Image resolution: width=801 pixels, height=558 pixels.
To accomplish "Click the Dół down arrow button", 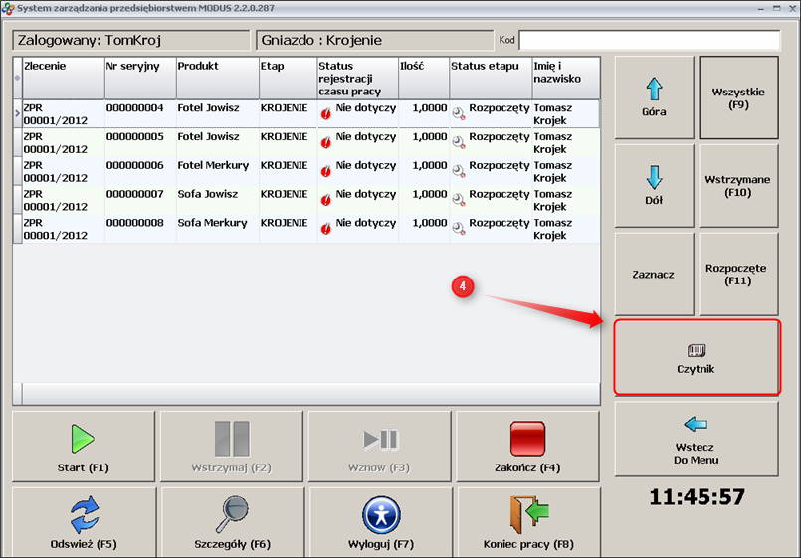I will tap(654, 185).
